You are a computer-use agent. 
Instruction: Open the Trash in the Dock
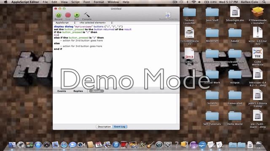(259, 145)
